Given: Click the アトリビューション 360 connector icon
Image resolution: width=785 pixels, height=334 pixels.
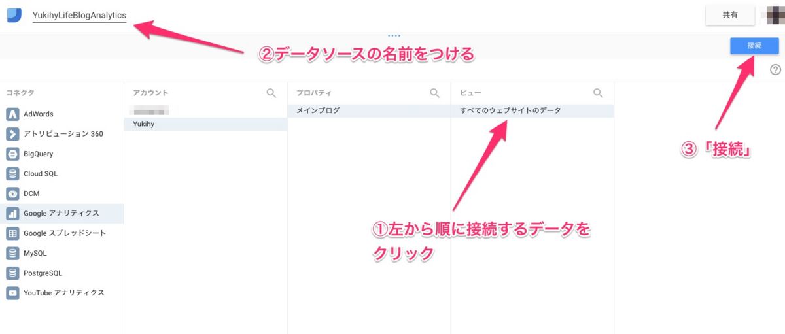Looking at the screenshot, I should pos(12,134).
